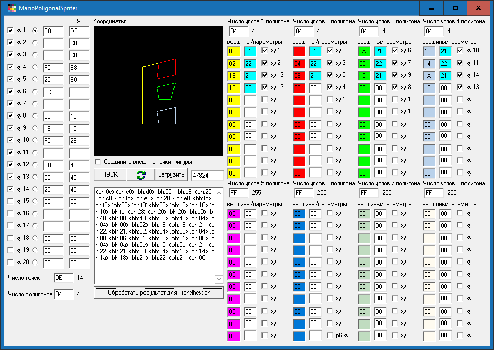Click the polygon preview canvas
The height and width of the screenshot is (350, 494).
(158, 91)
